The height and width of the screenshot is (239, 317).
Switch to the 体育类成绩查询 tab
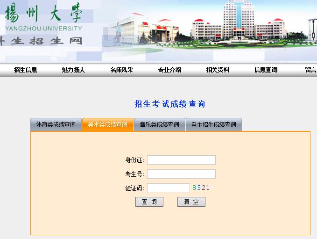coord(56,125)
